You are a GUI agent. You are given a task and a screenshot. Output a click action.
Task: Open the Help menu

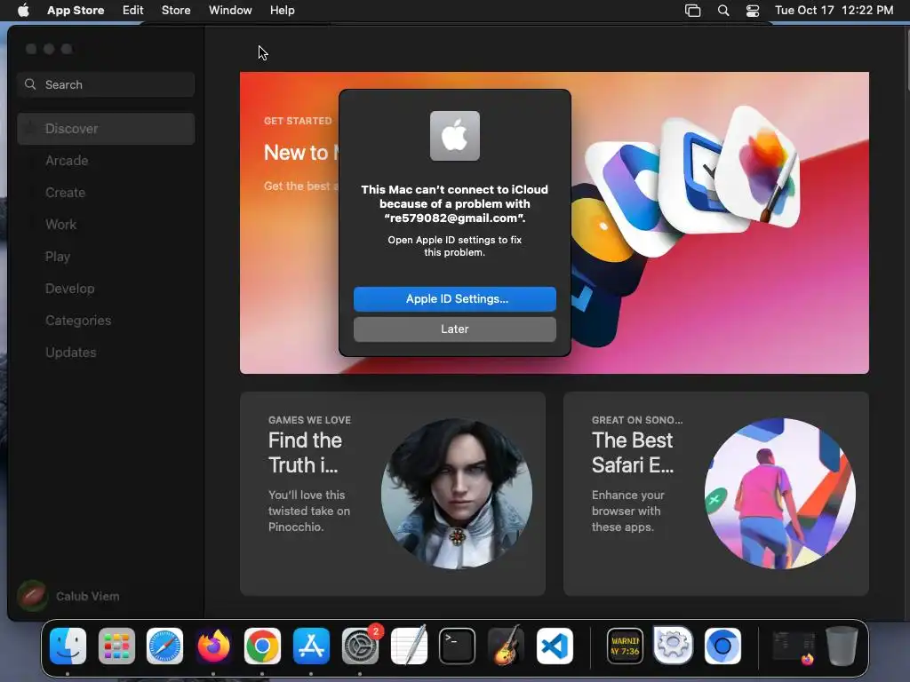[x=282, y=10]
